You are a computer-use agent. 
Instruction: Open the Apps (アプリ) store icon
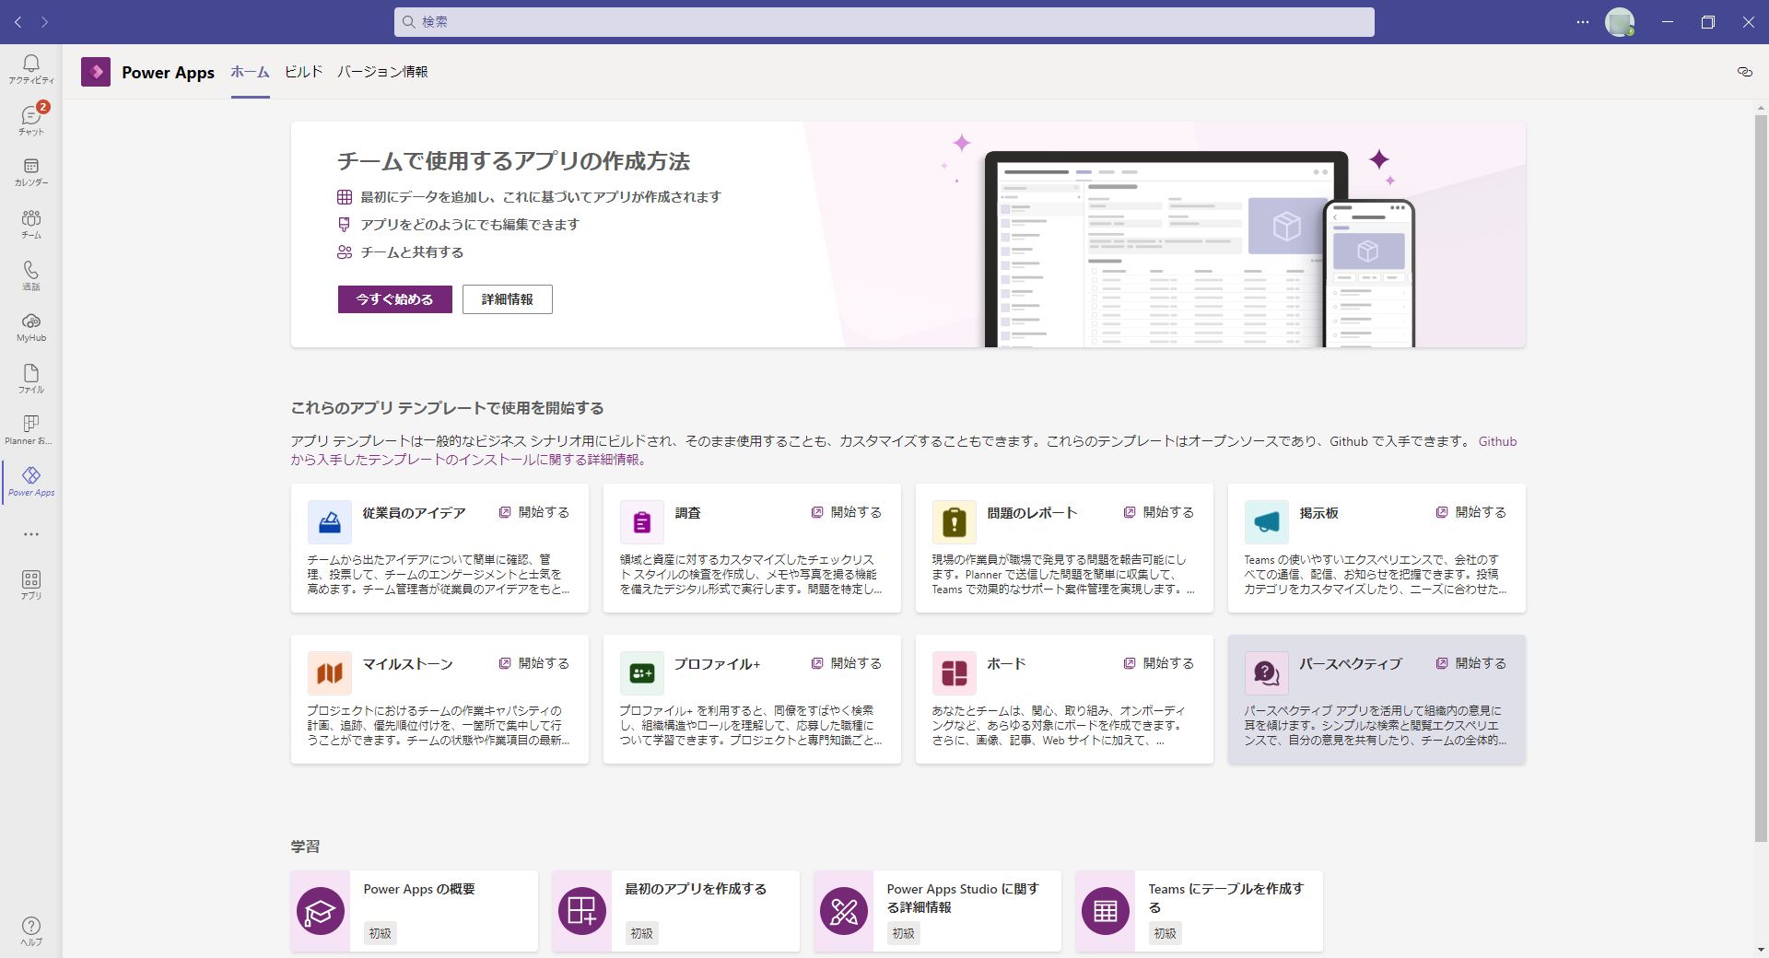[31, 585]
